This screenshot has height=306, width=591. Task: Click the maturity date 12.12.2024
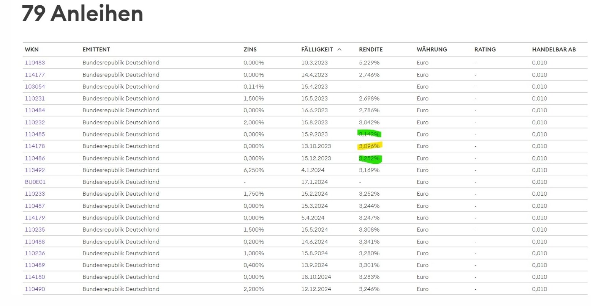click(316, 289)
